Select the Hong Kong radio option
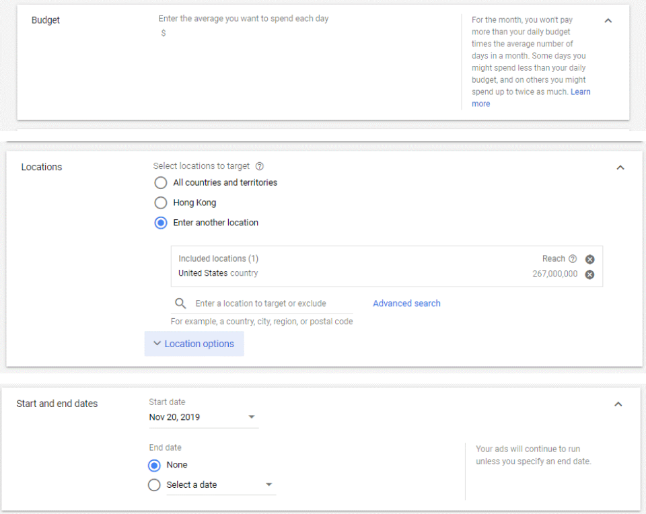646x514 pixels. (x=161, y=203)
